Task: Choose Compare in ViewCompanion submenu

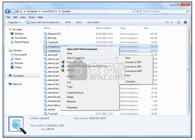Action: 130,82
